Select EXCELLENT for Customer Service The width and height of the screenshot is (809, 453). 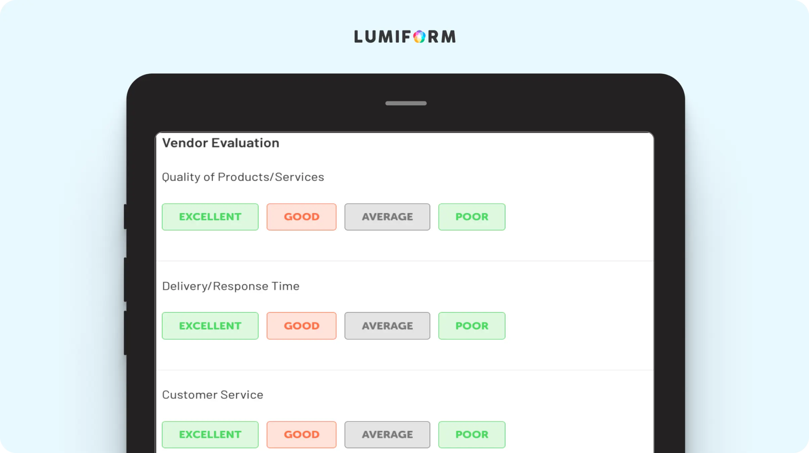(x=210, y=434)
